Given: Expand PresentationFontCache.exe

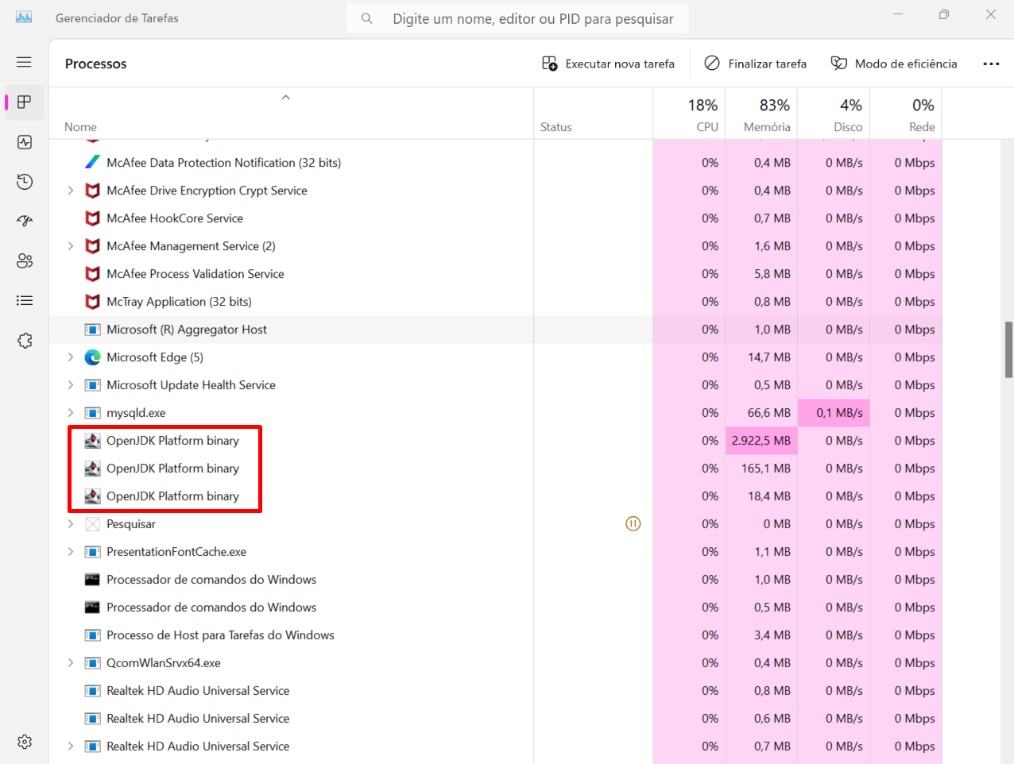Looking at the screenshot, I should click(71, 552).
